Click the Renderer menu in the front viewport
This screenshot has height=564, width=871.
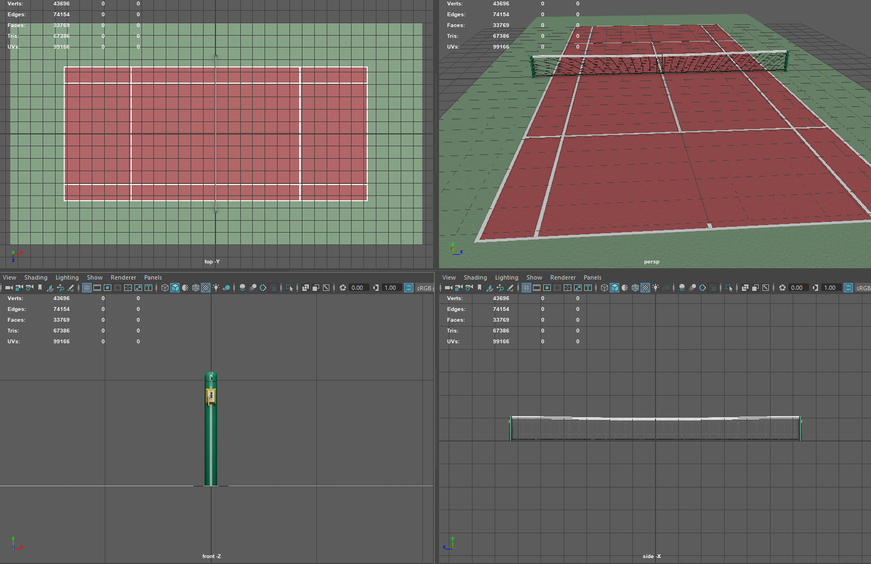pos(123,277)
